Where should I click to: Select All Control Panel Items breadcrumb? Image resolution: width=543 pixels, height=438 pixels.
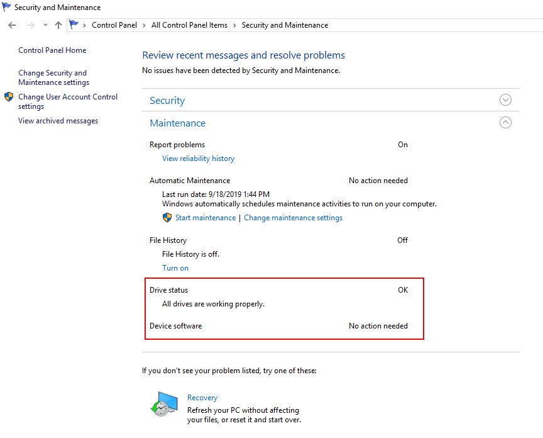(189, 25)
